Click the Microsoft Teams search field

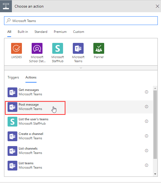[x=81, y=21]
